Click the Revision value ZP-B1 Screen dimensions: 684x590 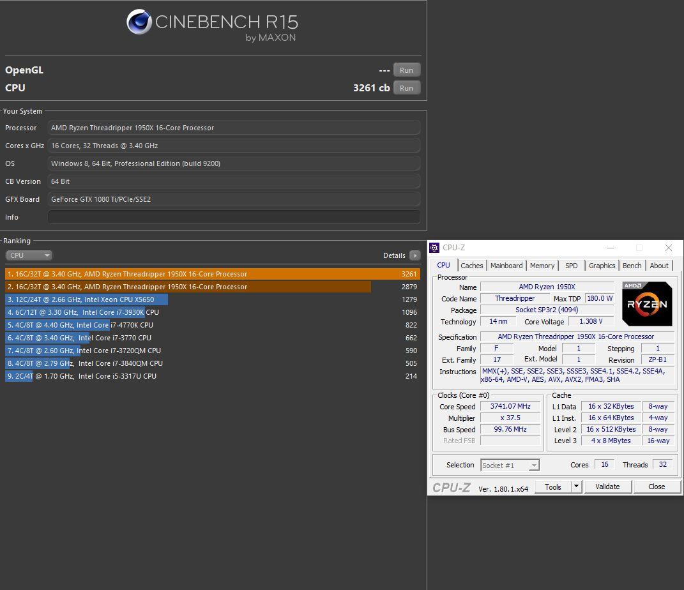(x=657, y=359)
